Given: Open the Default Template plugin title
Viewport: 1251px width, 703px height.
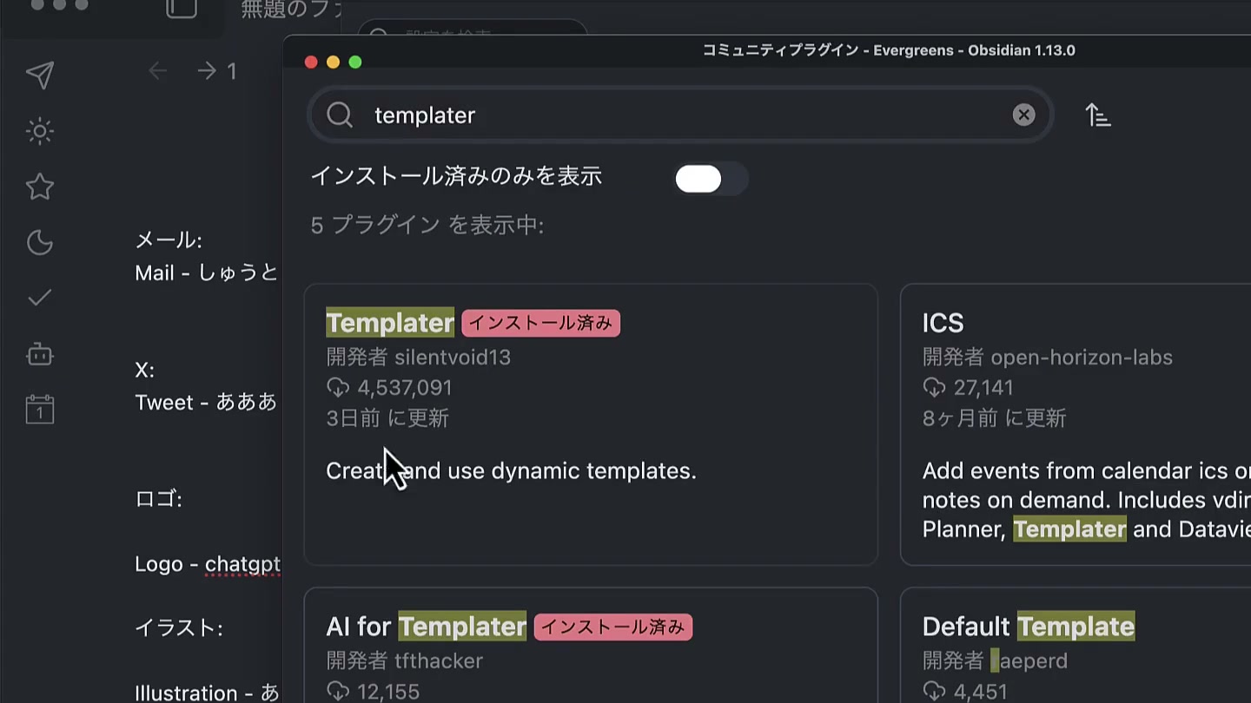Looking at the screenshot, I should [x=1029, y=627].
